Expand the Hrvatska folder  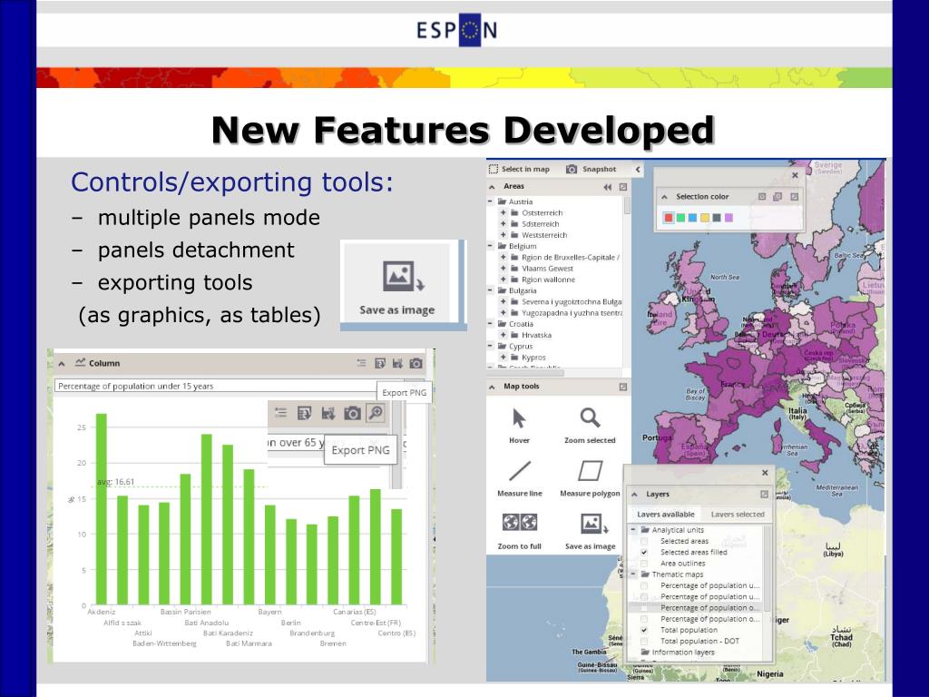click(x=503, y=335)
